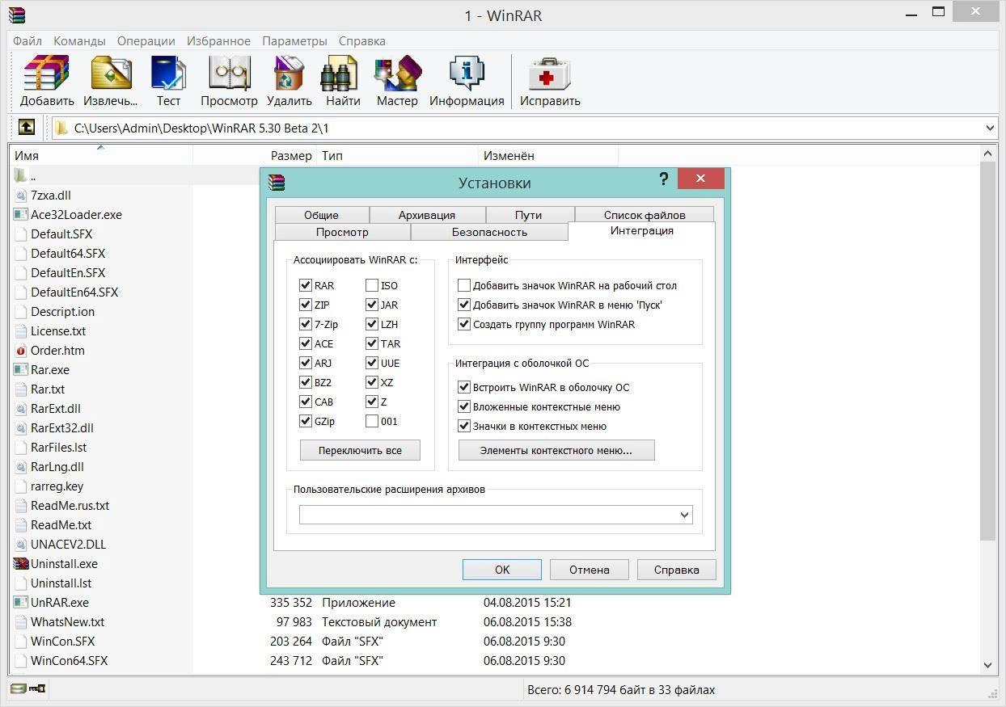Viewport: 1006px width, 707px height.
Task: Click the Справка button in the dialog
Action: (x=676, y=570)
